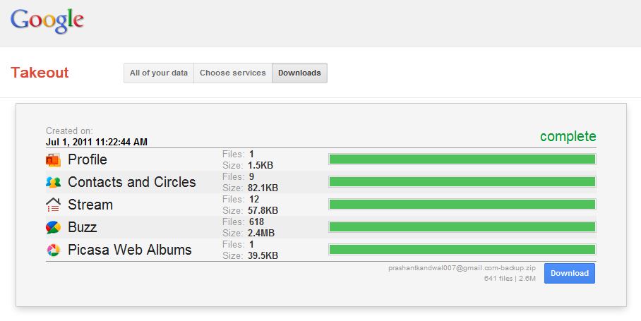Click the Profile progress bar
The image size is (641, 321).
click(462, 159)
